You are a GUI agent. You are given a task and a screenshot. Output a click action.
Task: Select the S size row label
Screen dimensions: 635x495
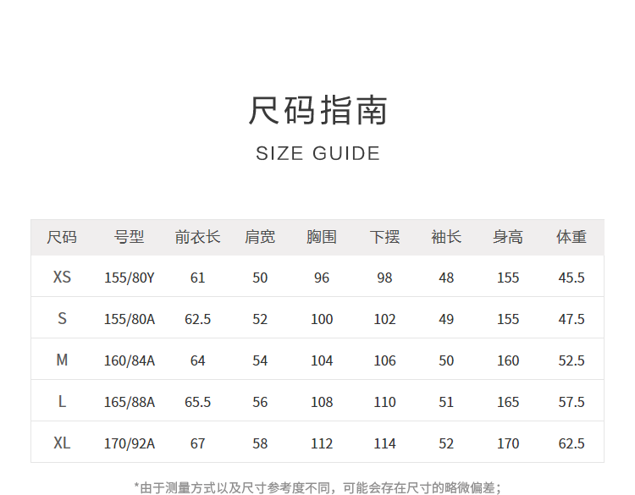62,319
